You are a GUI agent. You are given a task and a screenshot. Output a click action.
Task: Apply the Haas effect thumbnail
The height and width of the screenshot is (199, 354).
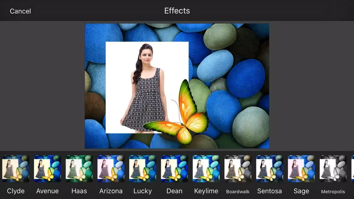coord(79,168)
